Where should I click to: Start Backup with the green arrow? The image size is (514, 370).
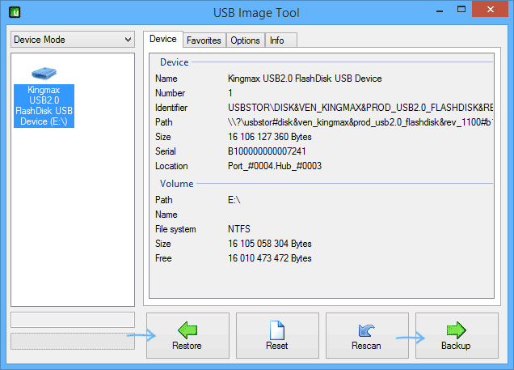pyautogui.click(x=456, y=335)
